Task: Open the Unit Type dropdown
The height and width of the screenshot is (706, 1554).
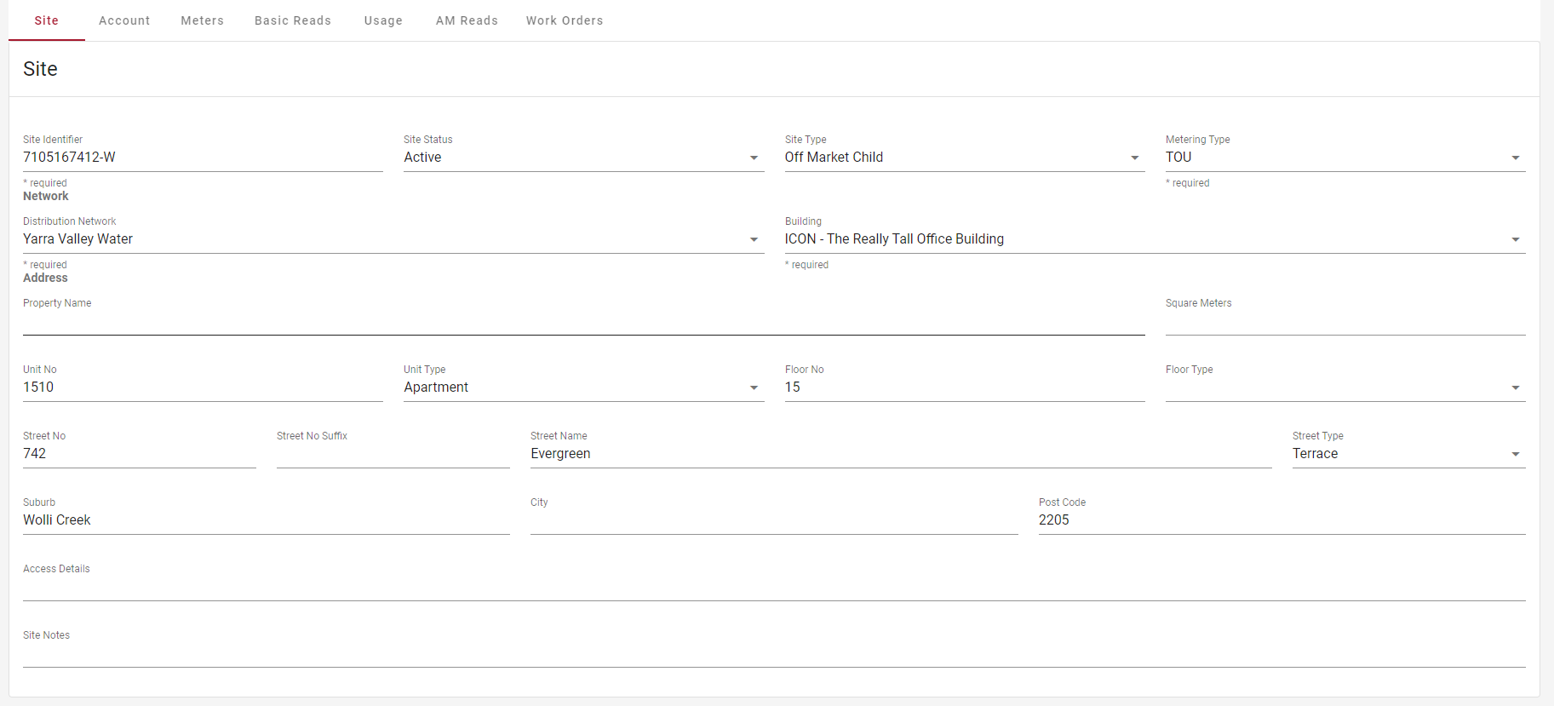Action: [583, 387]
